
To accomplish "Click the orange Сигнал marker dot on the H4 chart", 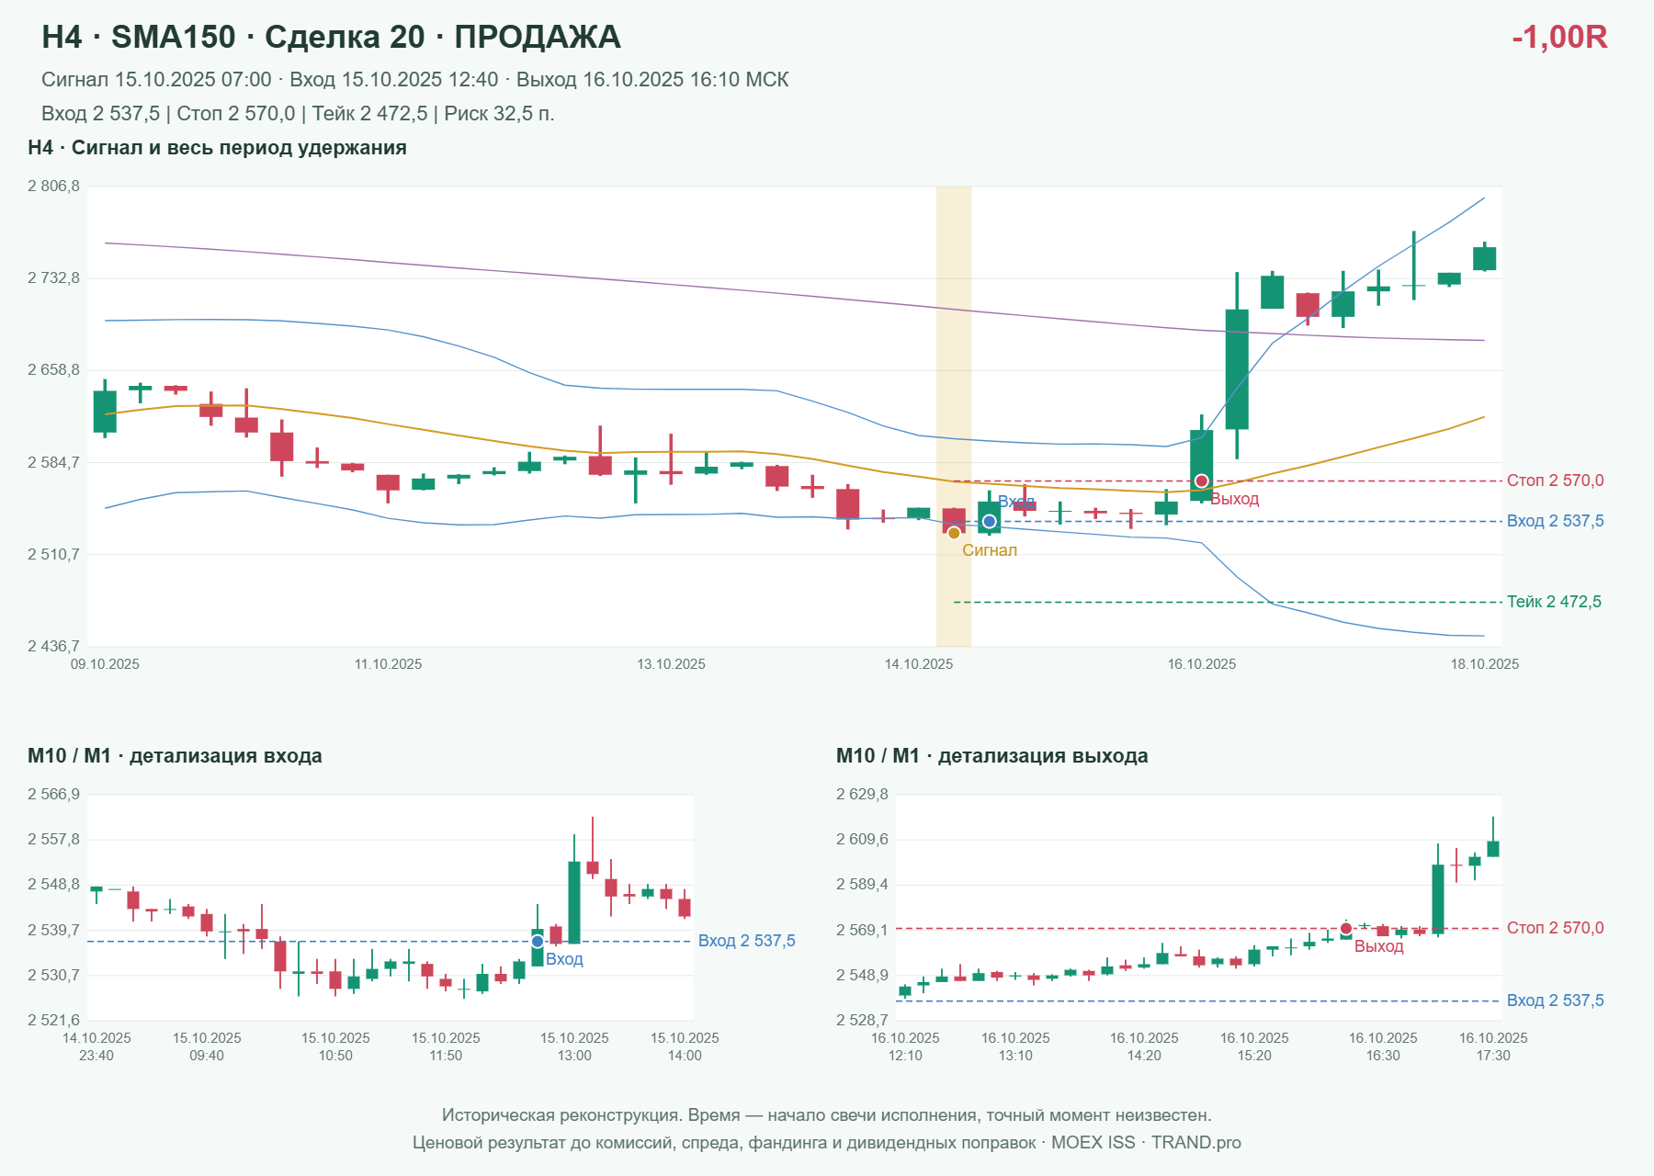I will 954,533.
